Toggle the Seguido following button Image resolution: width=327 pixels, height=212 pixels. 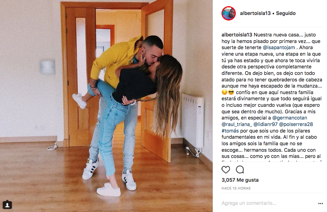pyautogui.click(x=286, y=13)
